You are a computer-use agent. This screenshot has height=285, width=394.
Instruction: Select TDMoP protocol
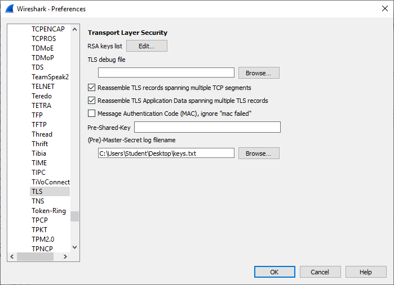pyautogui.click(x=43, y=58)
